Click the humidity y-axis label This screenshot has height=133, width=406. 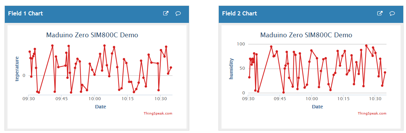pyautogui.click(x=231, y=69)
